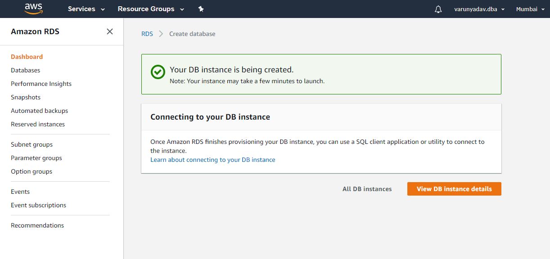Viewport: 550px width, 259px height.
Task: Open Automated backups
Action: [x=39, y=111]
